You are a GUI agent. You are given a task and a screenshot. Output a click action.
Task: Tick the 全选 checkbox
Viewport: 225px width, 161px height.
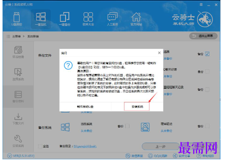(40, 146)
